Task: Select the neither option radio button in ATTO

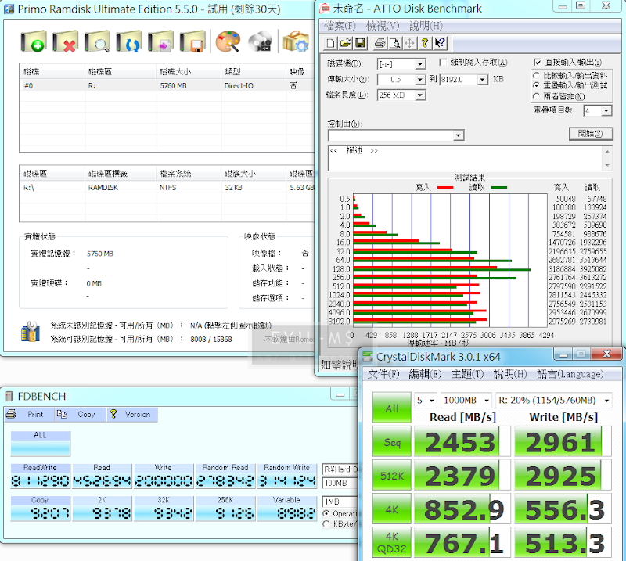Action: point(536,96)
